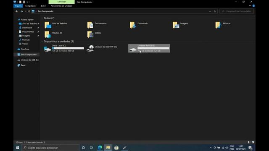This screenshot has width=269, height=151.
Task: Open quick access toolbar customize dropdown
Action: point(27,2)
